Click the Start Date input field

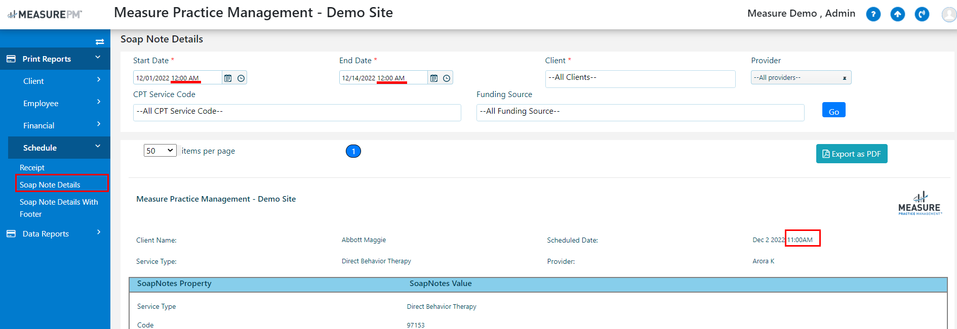tap(177, 78)
